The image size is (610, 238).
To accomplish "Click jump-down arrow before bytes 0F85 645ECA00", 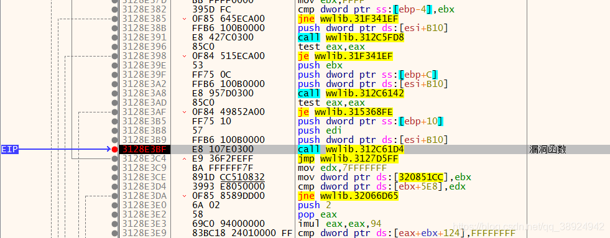I will pyautogui.click(x=184, y=19).
